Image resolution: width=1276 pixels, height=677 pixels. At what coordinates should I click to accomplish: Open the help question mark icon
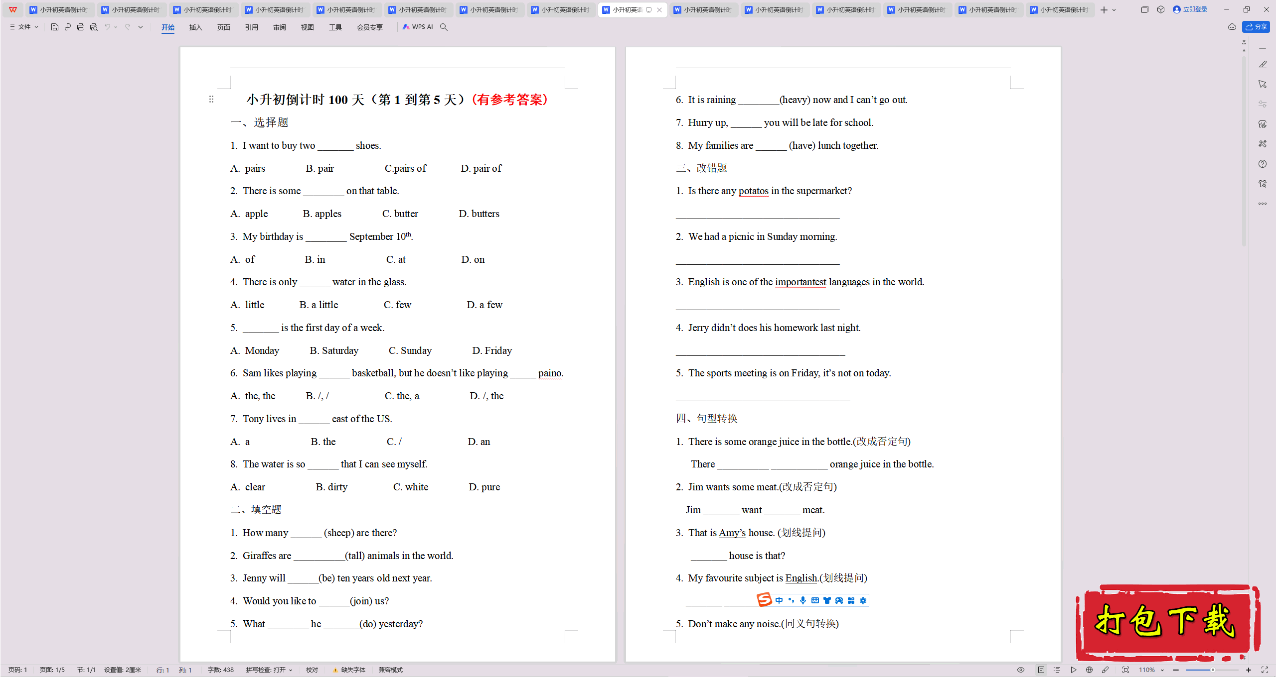point(1263,164)
